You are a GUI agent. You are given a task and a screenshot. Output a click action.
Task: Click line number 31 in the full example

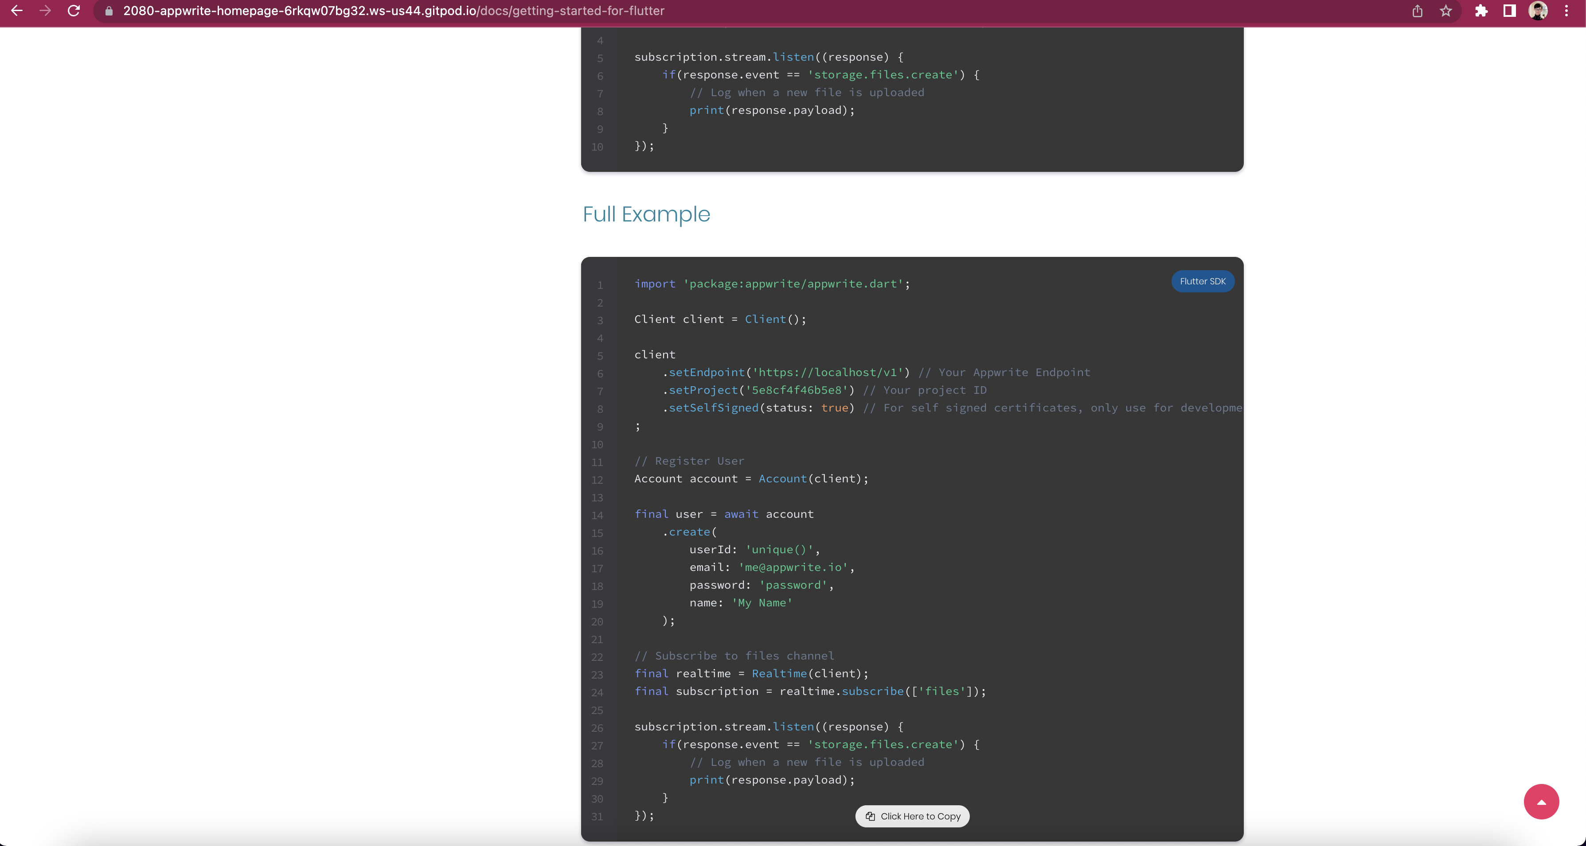coord(597,816)
